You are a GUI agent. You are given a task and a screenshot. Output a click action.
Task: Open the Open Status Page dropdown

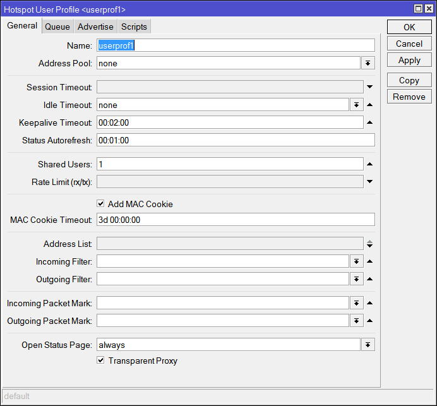pos(368,345)
